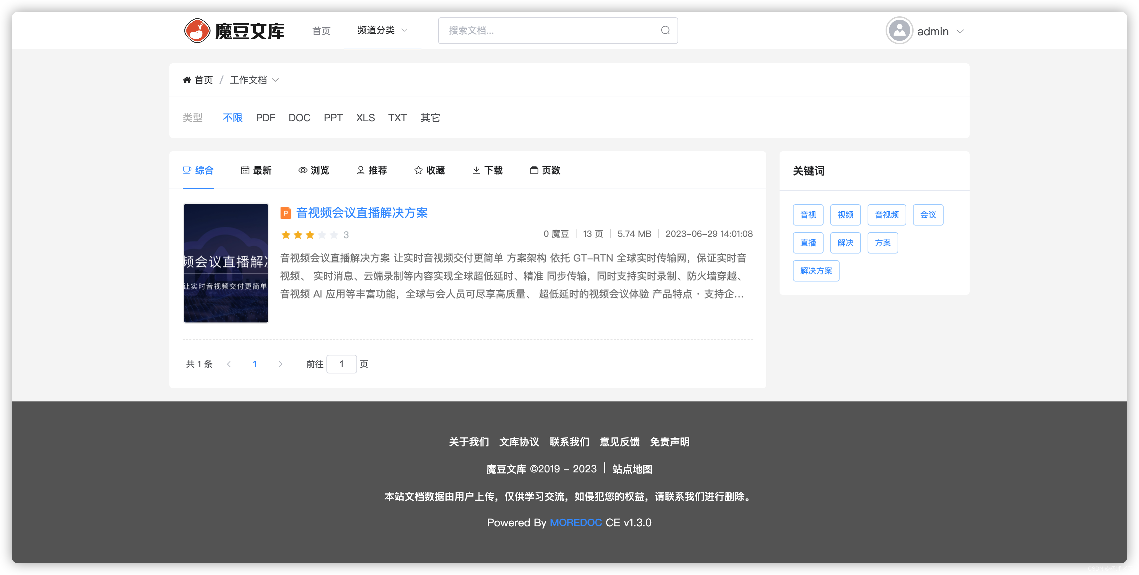Screen dimensions: 1139x575
Task: Expand the 频道分类 dropdown menu
Action: [x=382, y=30]
